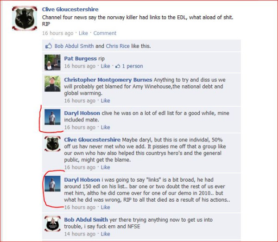Open Bob Abdul Smith's name in the likes line
278x242 pixels.
(74, 46)
